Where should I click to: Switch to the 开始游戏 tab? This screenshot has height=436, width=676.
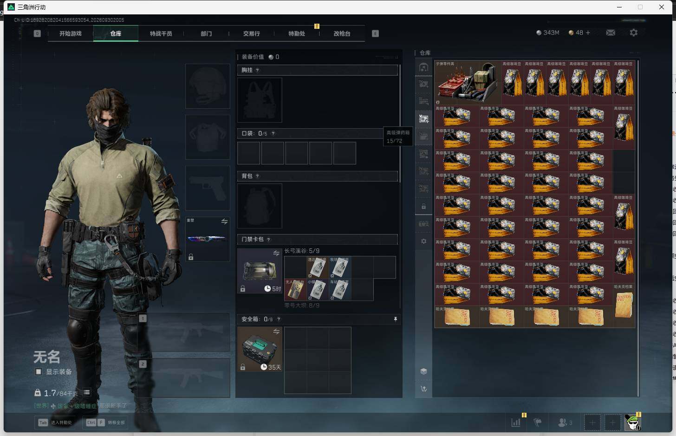(71, 33)
